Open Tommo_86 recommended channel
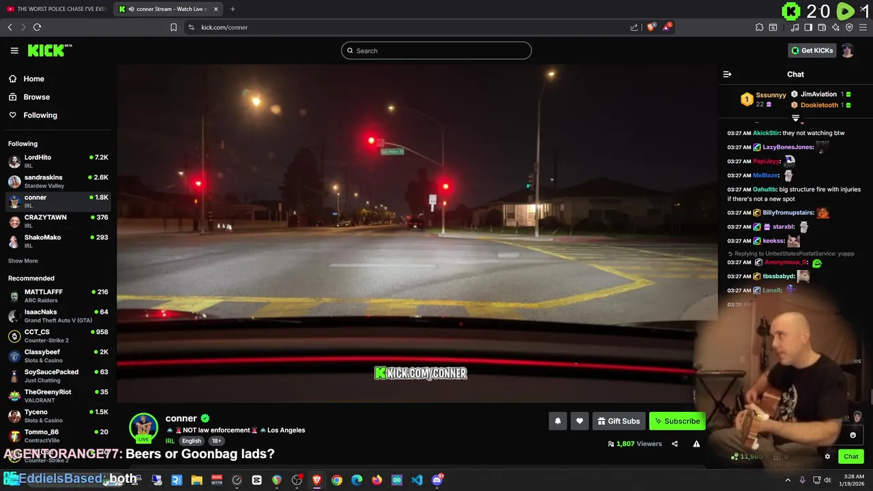The width and height of the screenshot is (873, 491). (x=58, y=436)
